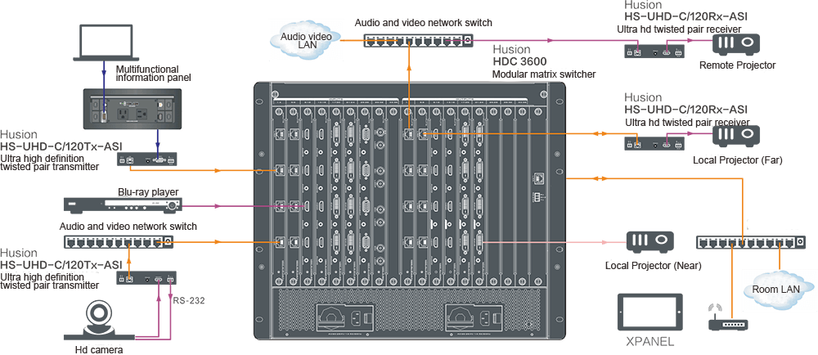Click the Local Projector (Near) icon
818x355 pixels.
649,244
